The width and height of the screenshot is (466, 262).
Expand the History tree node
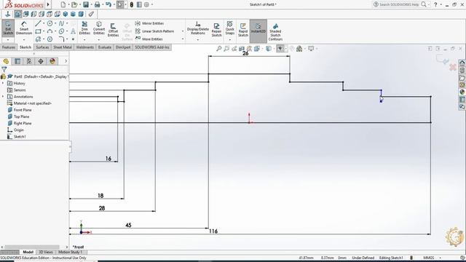[3, 83]
